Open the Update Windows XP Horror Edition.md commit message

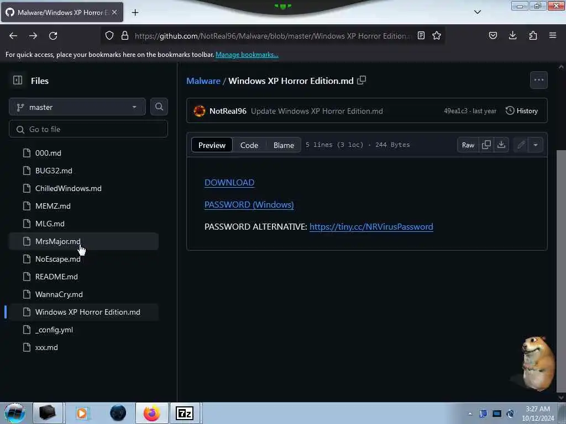click(317, 110)
